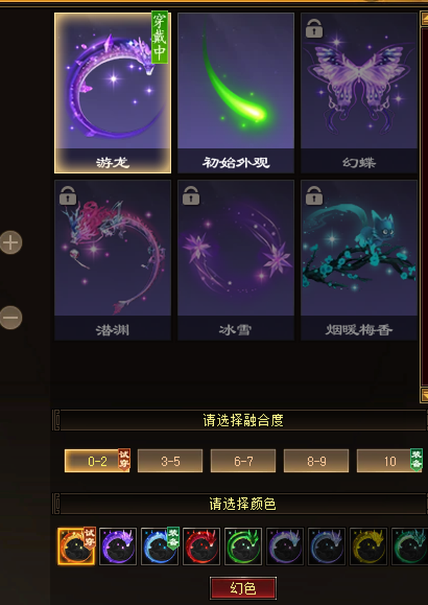428x605 pixels.
Task: Click the lock icon on 潜渊 card
Action: click(x=68, y=196)
